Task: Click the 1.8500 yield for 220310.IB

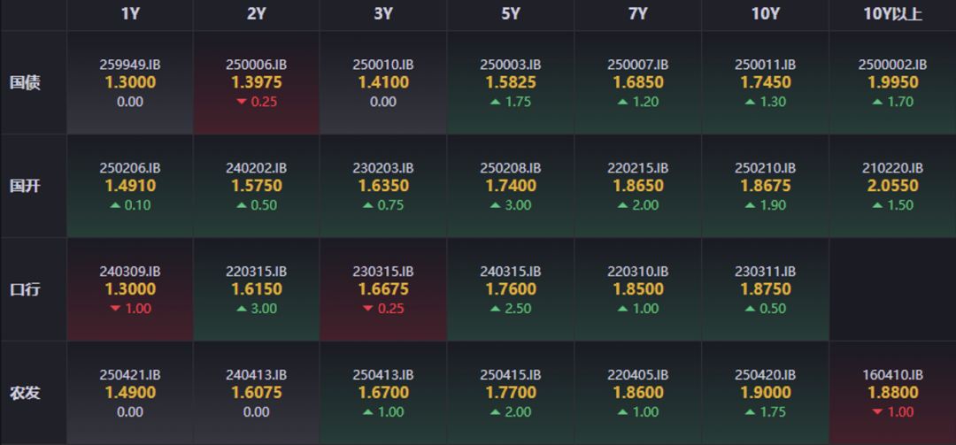Action: (x=638, y=289)
